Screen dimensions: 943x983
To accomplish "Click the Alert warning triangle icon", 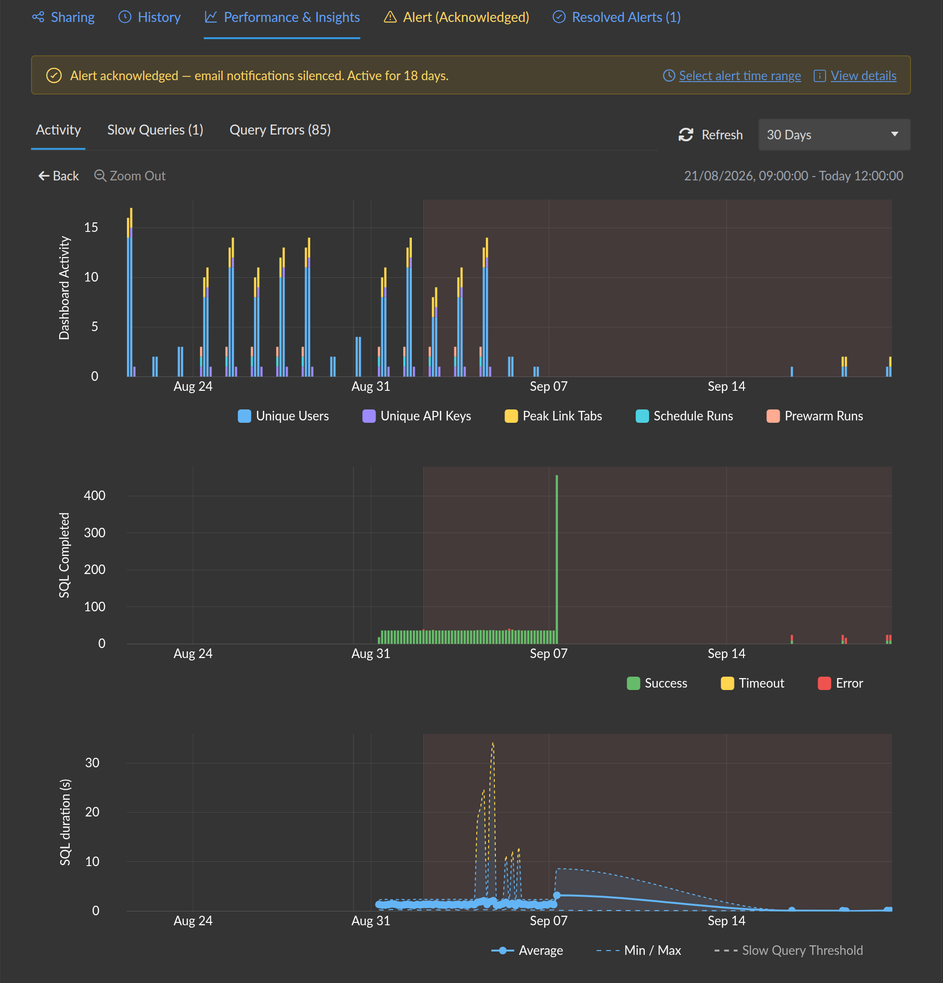I will point(390,18).
